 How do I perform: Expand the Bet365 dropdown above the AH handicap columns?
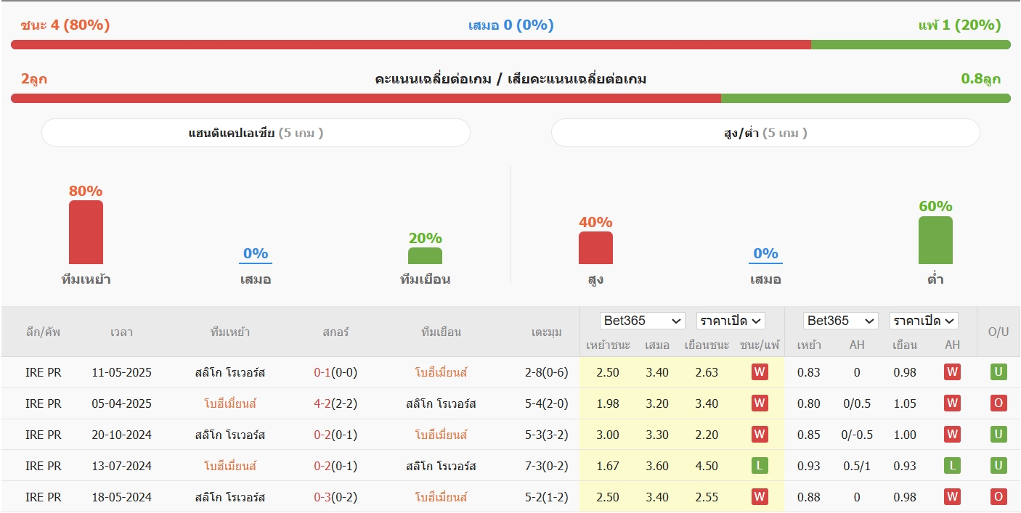point(840,321)
